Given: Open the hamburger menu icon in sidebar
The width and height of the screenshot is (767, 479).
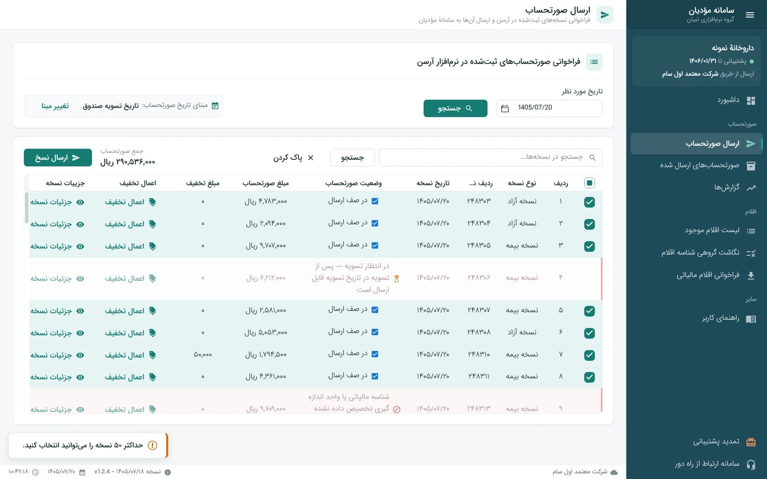Looking at the screenshot, I should click(x=750, y=15).
